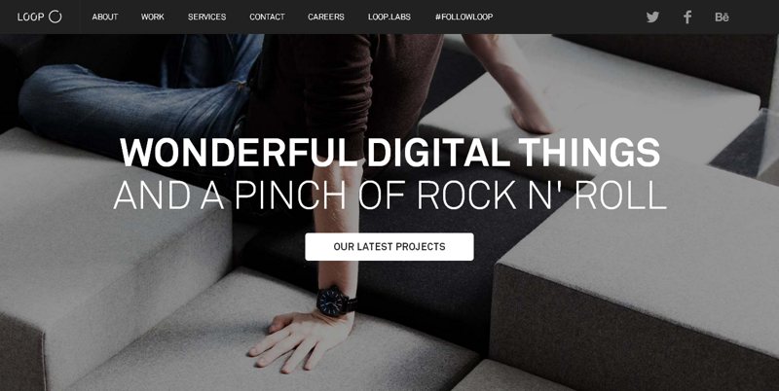Go to the WORK section
779x391 pixels.
click(153, 17)
